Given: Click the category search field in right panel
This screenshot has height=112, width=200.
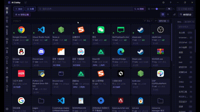Looking at the screenshot, I should [186, 27].
